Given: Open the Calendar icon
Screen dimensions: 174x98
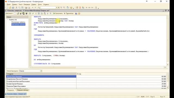Looking at the screenshot, I should tap(80, 8).
